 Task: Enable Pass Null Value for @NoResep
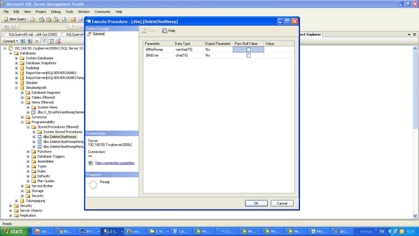click(248, 49)
